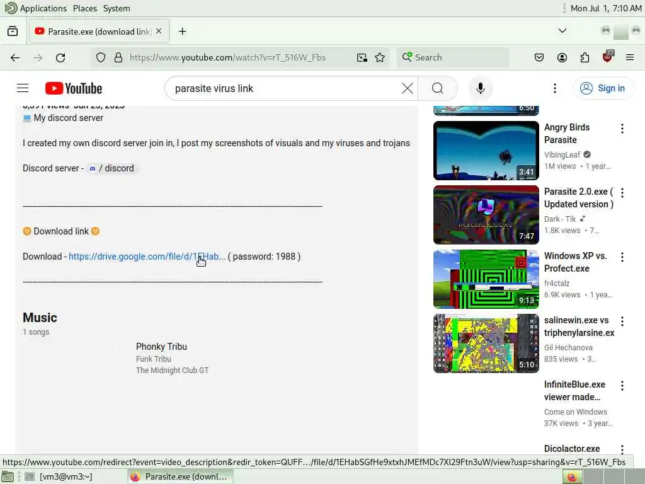This screenshot has width=645, height=484.
Task: Open the Firefox hamburger application menu
Action: coord(630,57)
